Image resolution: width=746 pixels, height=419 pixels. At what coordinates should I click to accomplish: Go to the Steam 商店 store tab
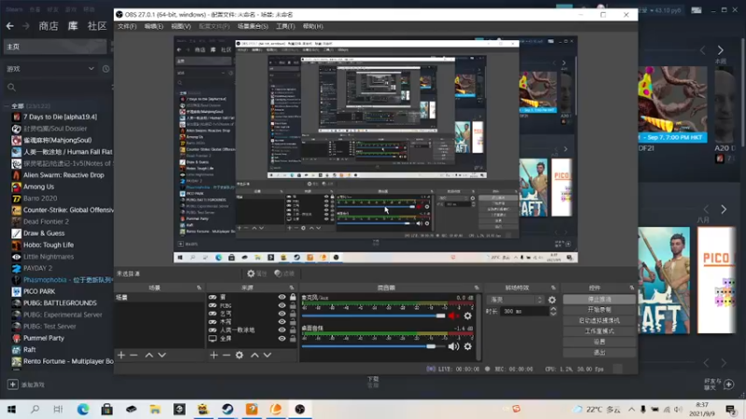pos(48,26)
